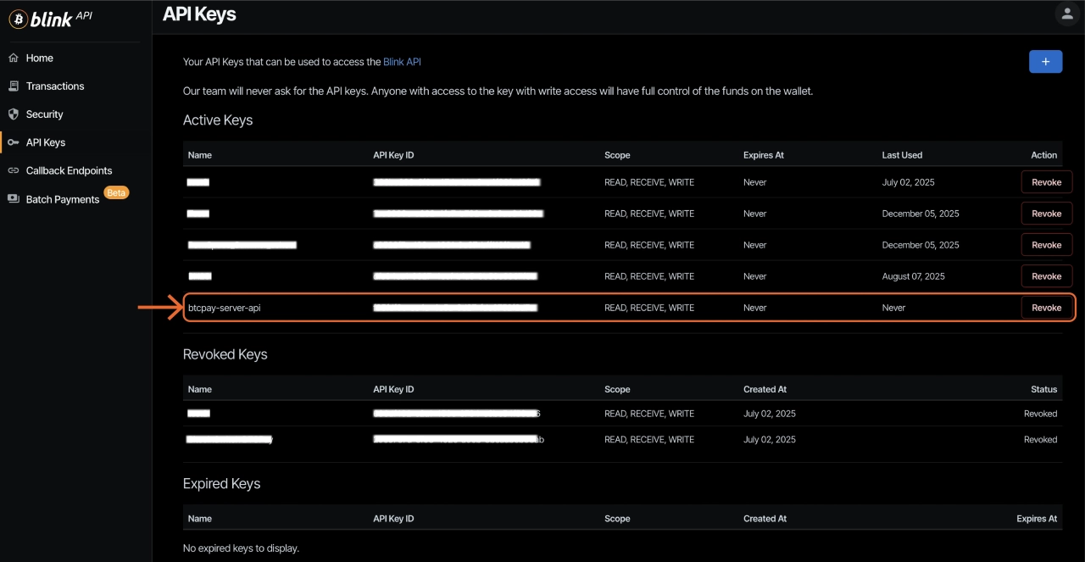The width and height of the screenshot is (1085, 562).
Task: Click the API Keys key icon
Action: click(14, 142)
